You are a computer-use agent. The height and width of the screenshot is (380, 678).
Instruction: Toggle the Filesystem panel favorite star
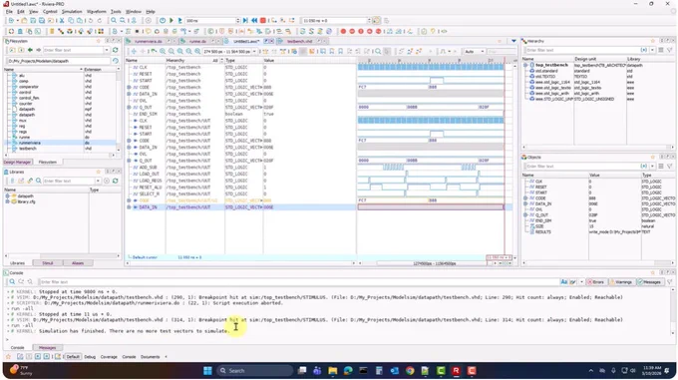tap(98, 41)
